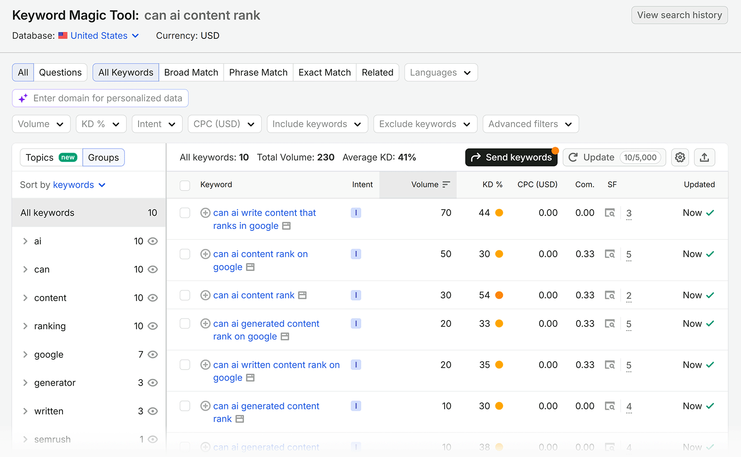Click plus icon for 'can ai generated content rank on google'
Screen dimensions: 741x457
[x=205, y=324]
